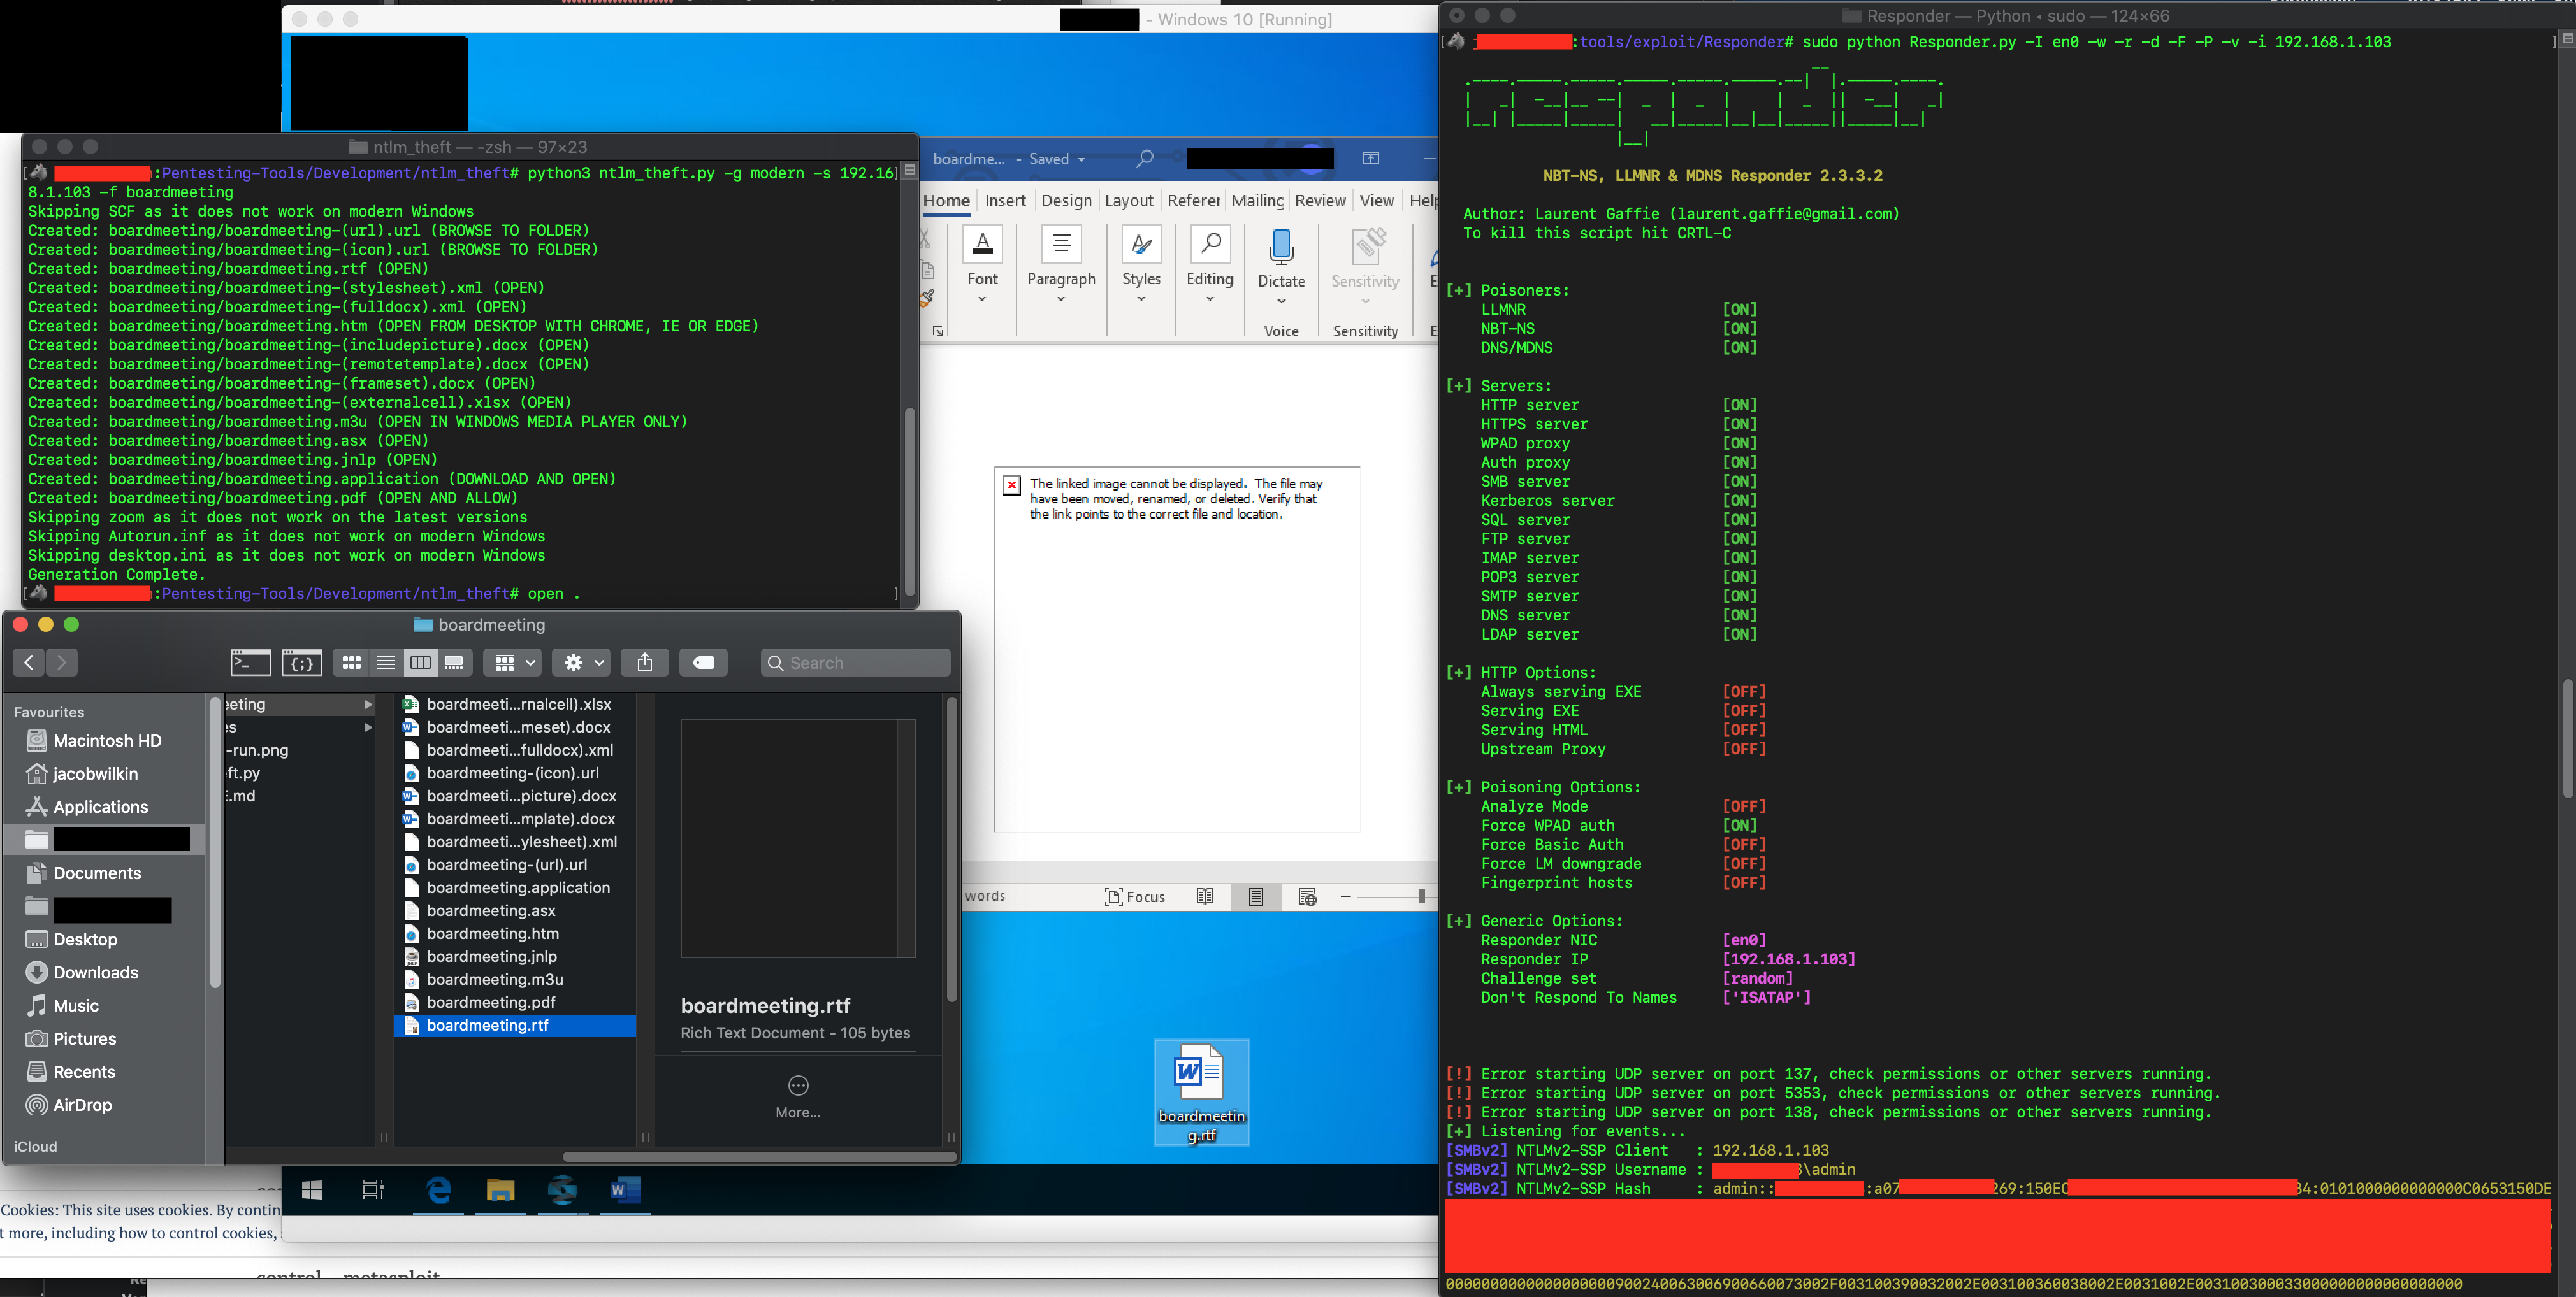Open Finder's share icon

(x=645, y=663)
